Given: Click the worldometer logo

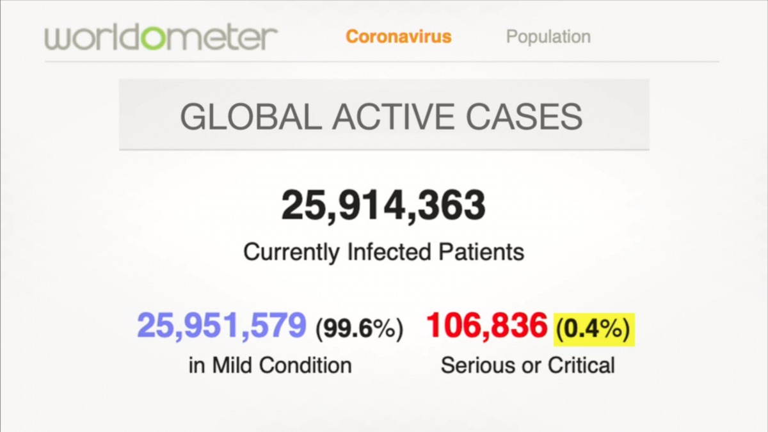Looking at the screenshot, I should pyautogui.click(x=161, y=37).
